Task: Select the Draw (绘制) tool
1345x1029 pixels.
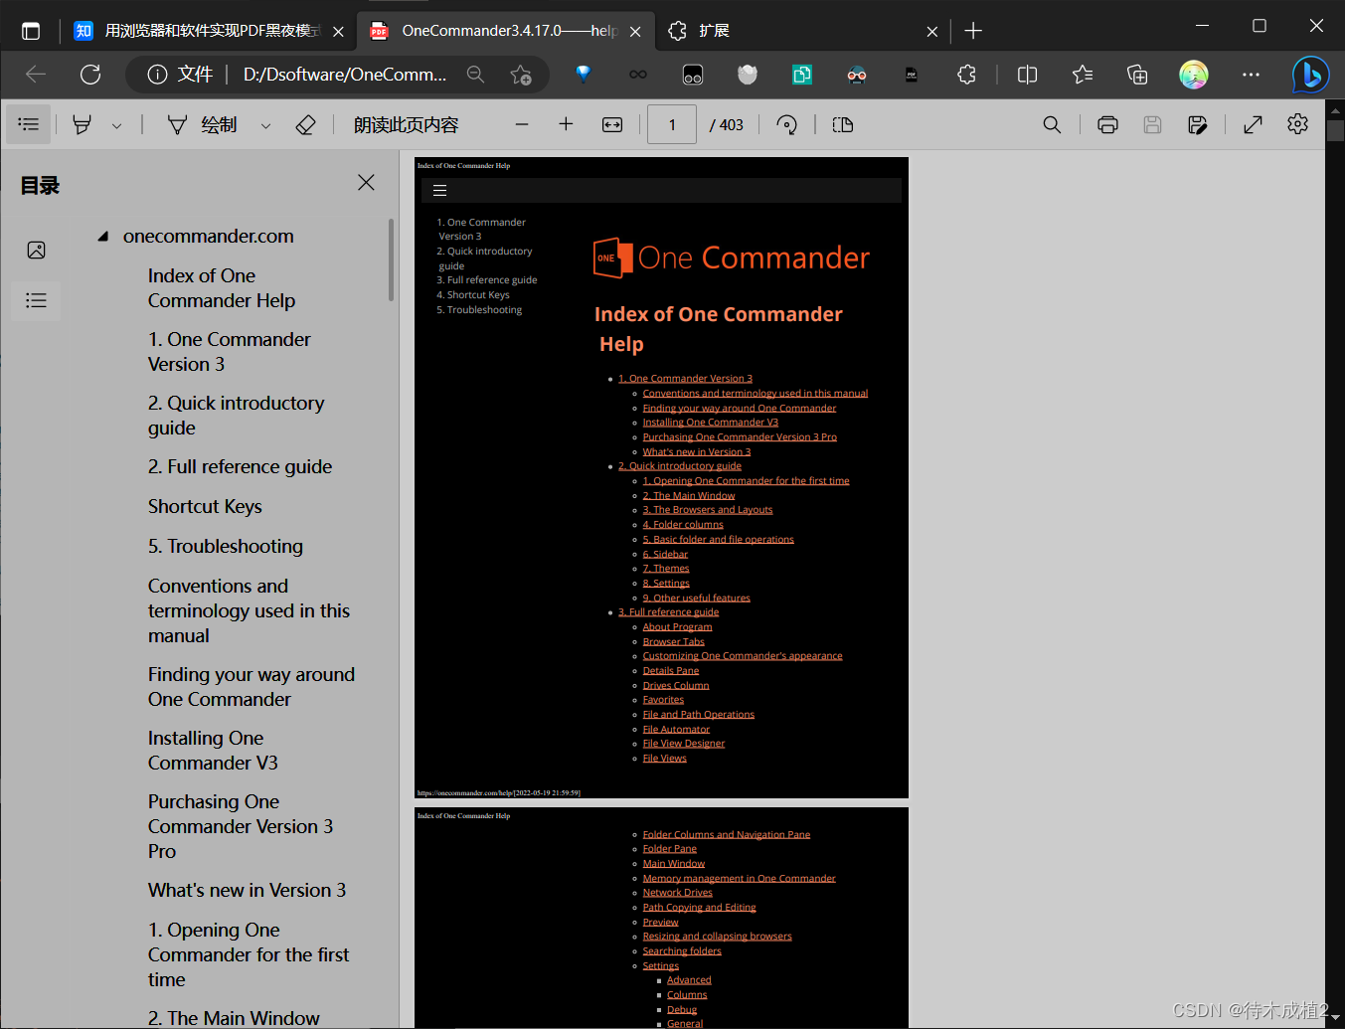Action: point(203,124)
